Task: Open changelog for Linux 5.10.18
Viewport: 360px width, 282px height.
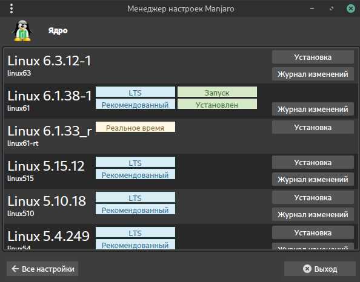Action: (x=313, y=214)
